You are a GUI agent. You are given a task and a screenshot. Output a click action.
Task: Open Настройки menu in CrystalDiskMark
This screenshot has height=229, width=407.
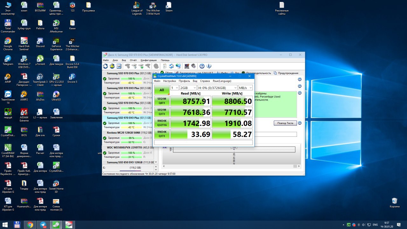point(169,81)
